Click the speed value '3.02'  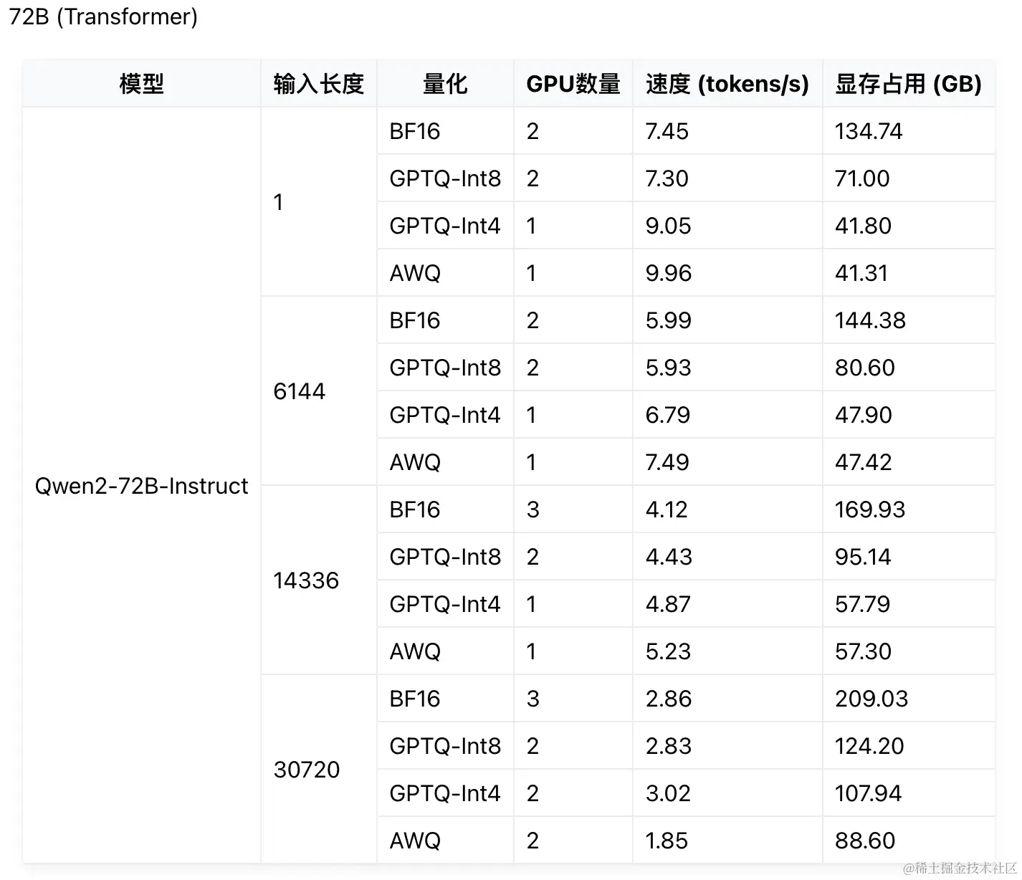pyautogui.click(x=668, y=793)
